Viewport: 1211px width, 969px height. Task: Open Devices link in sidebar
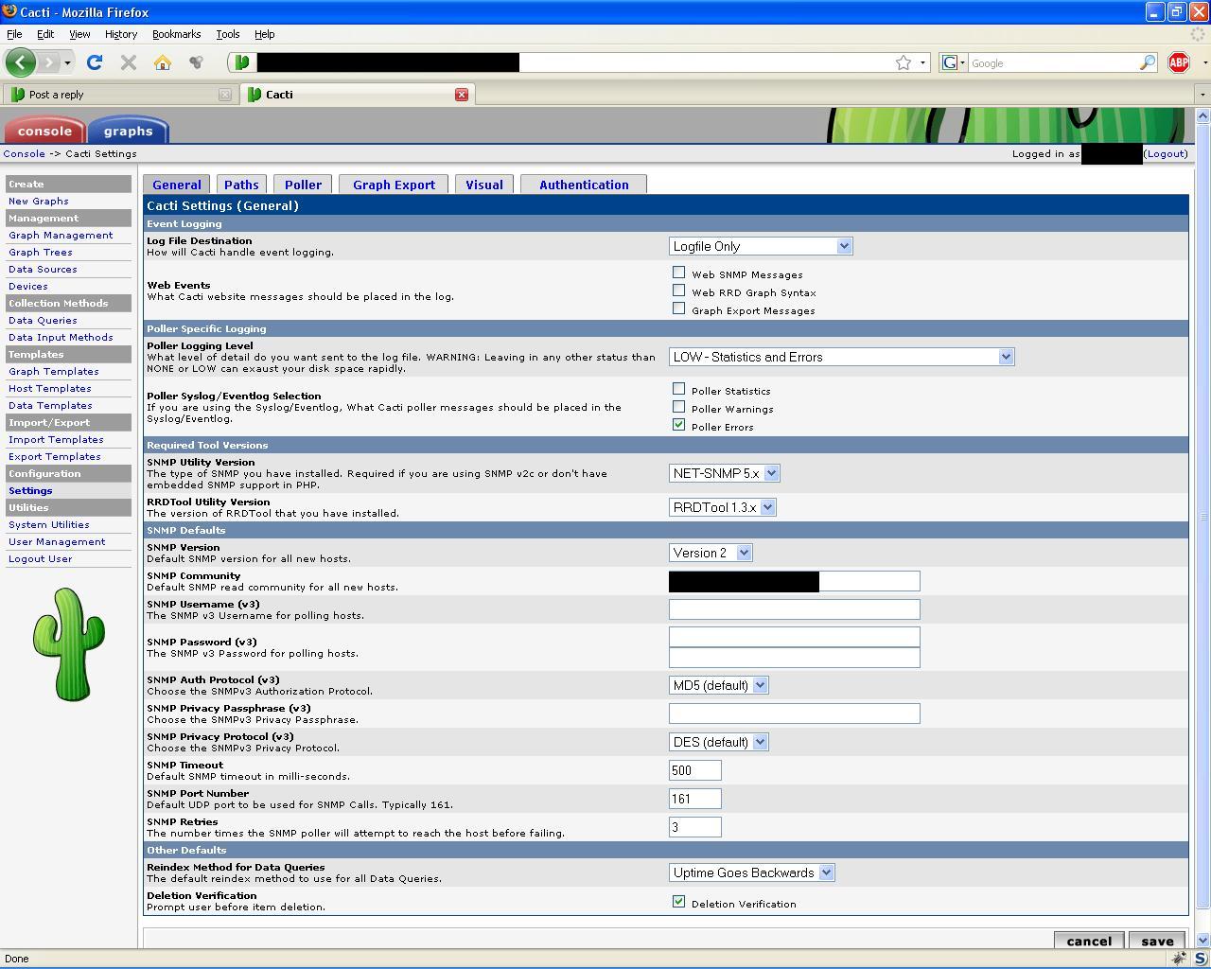click(x=27, y=286)
